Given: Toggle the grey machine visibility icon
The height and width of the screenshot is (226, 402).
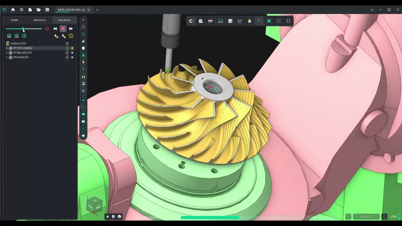Looking at the screenshot, I should click(83, 27).
